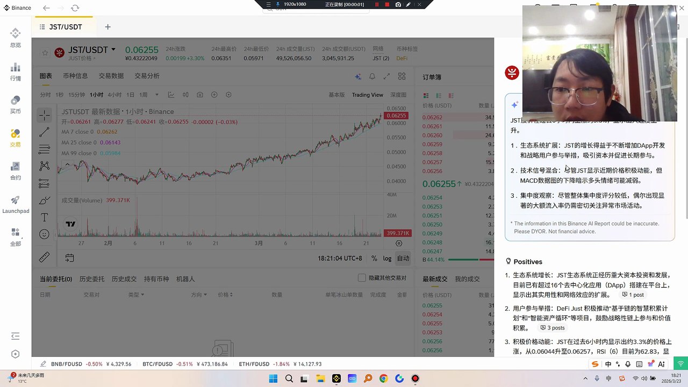The image size is (688, 387).
Task: Switch to 币种信息 tab
Action: 75,76
